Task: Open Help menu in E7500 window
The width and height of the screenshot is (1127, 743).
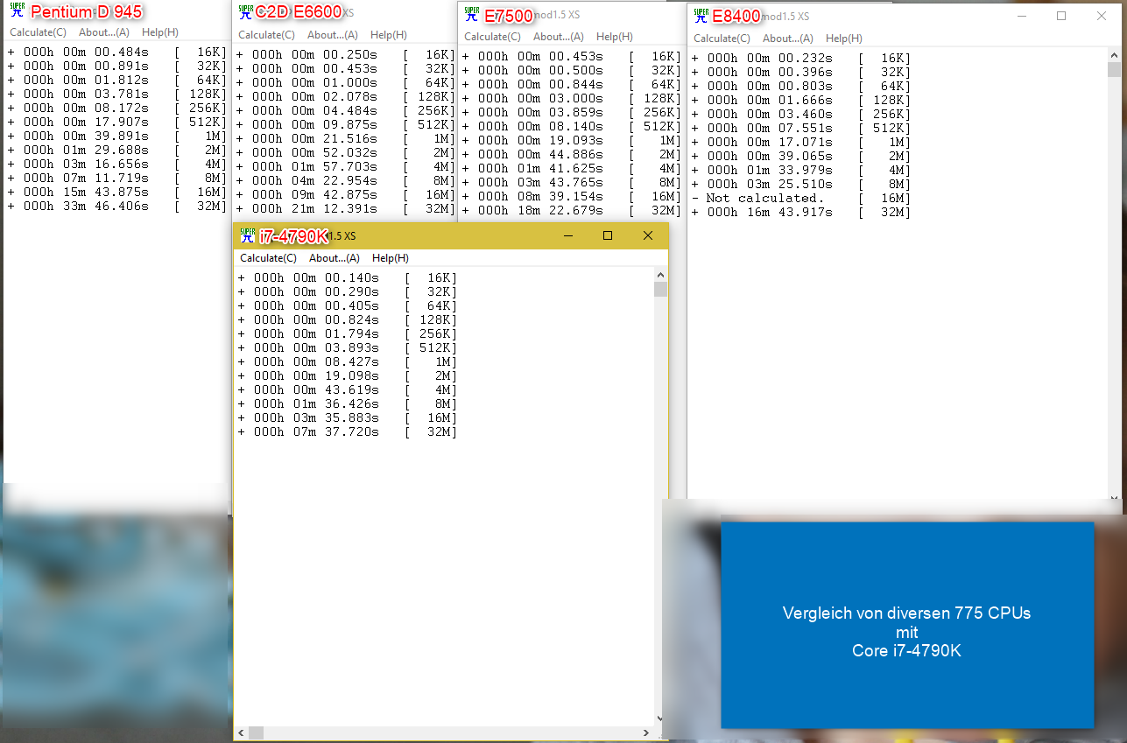Action: click(615, 37)
